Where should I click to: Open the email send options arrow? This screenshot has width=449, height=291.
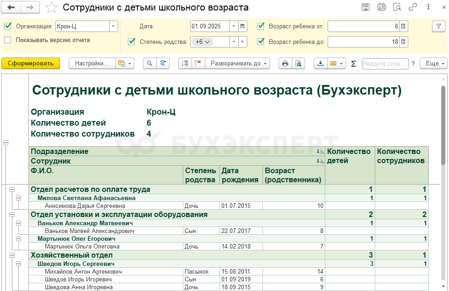click(x=342, y=63)
